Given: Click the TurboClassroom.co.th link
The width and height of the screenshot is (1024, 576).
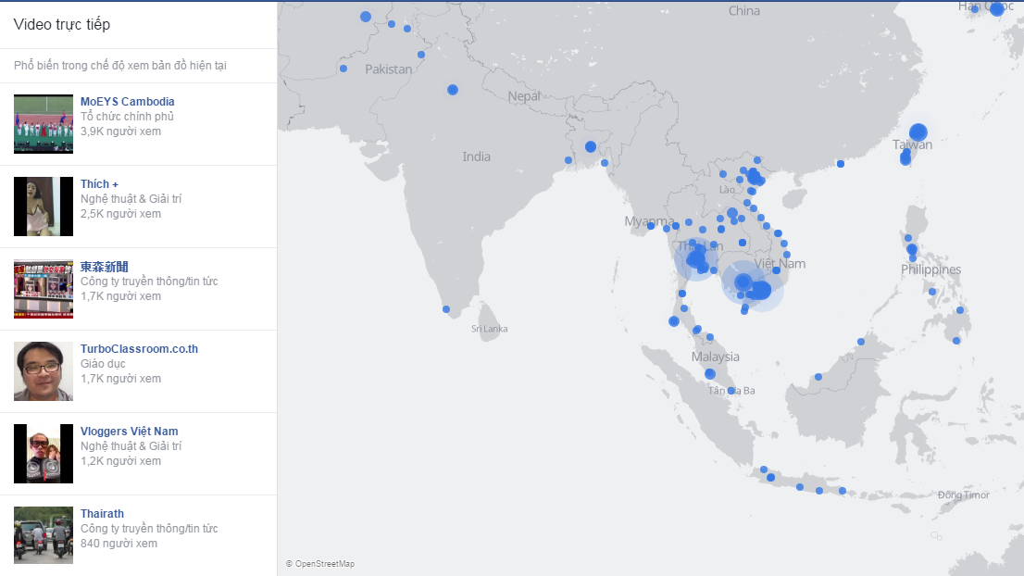Looking at the screenshot, I should 139,349.
